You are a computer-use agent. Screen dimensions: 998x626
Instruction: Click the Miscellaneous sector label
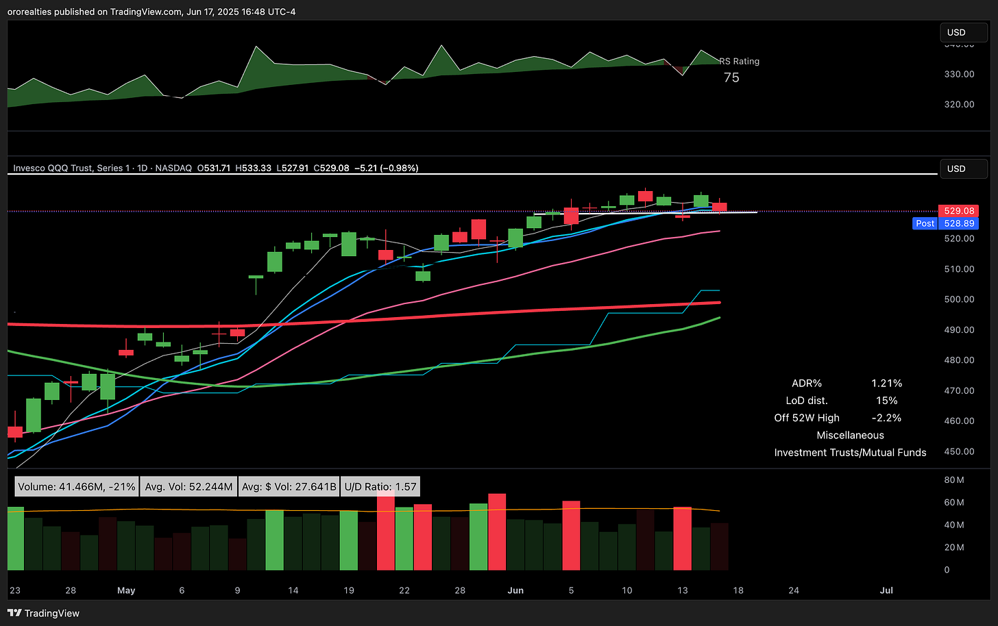coord(850,435)
